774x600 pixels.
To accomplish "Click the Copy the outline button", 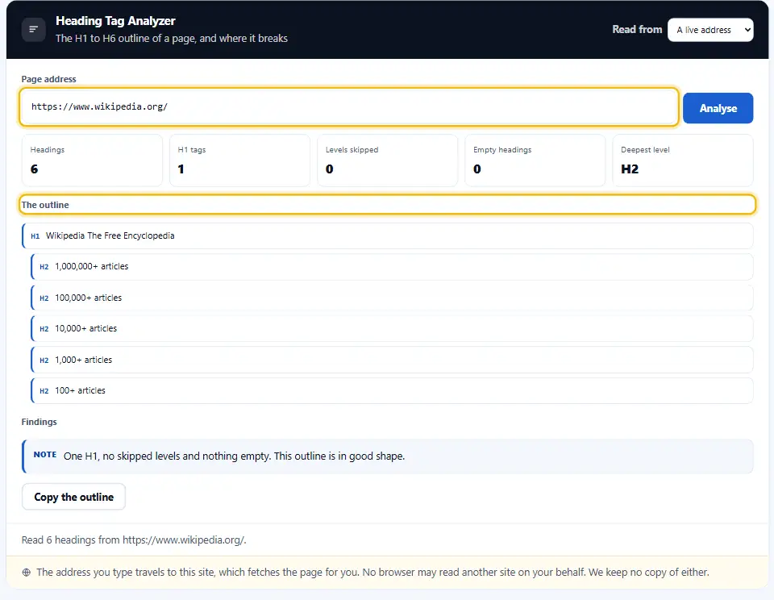I will [x=73, y=497].
